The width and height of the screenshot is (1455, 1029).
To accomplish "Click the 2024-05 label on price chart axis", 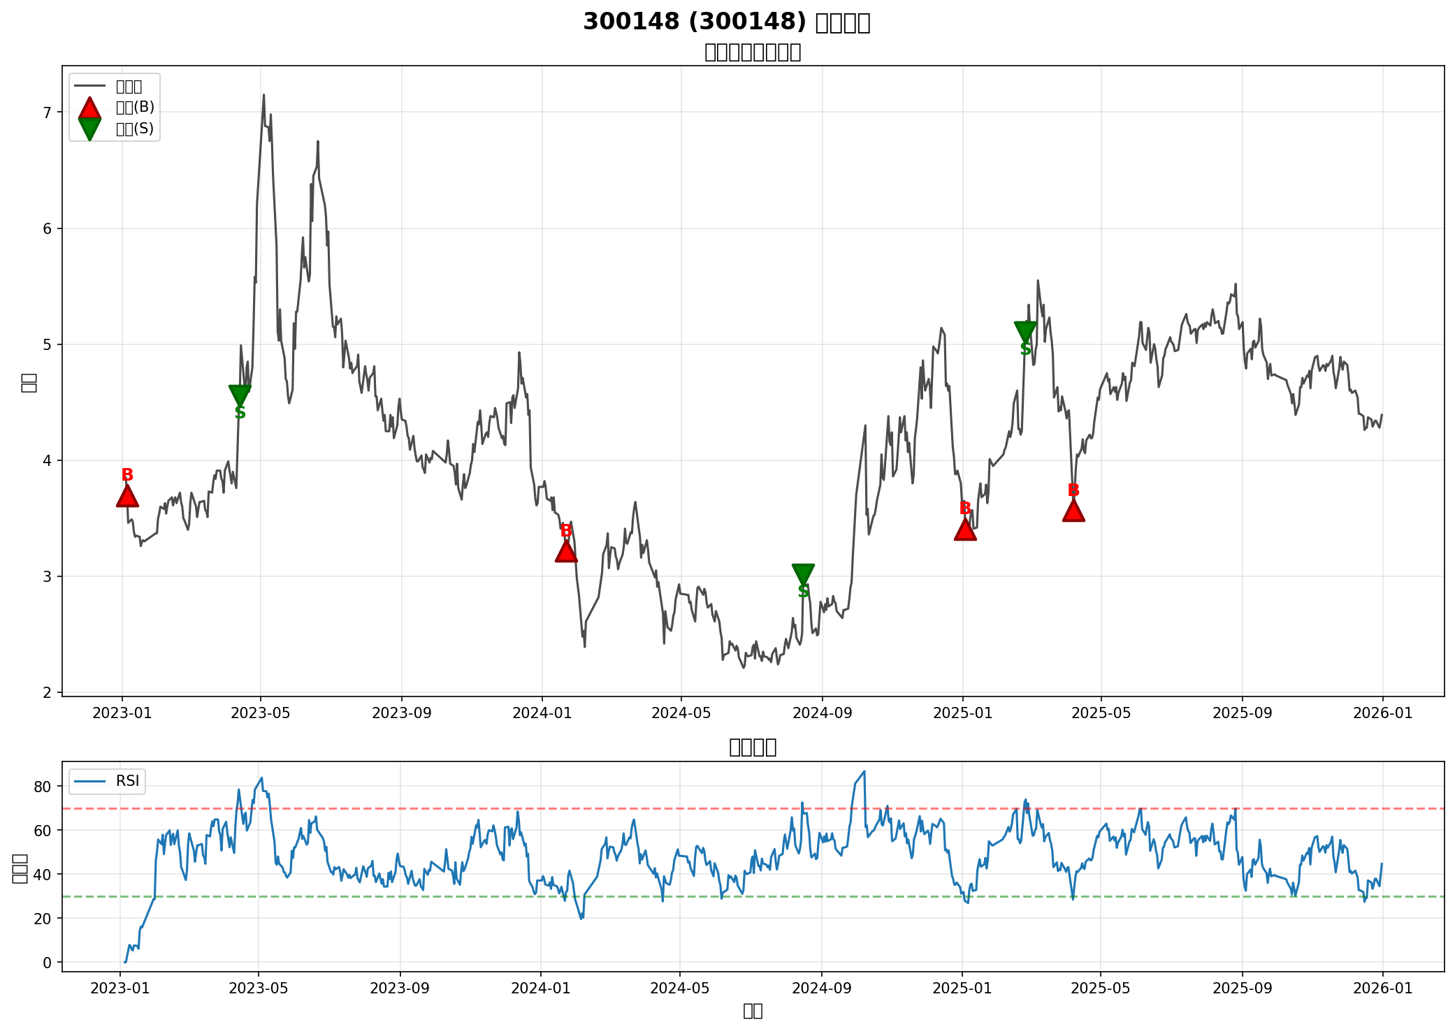I will point(681,713).
